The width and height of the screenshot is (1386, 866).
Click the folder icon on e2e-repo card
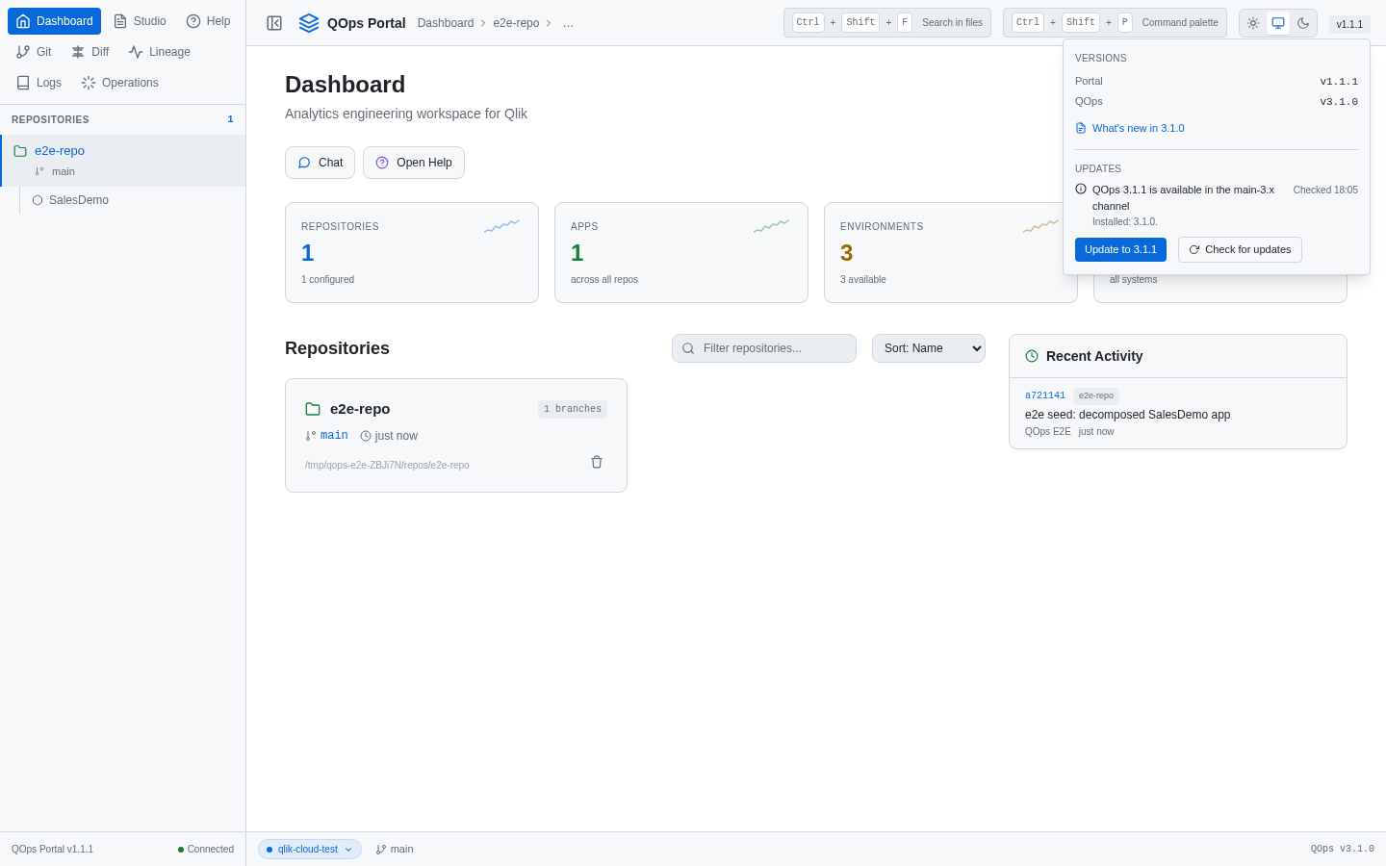pyautogui.click(x=313, y=409)
